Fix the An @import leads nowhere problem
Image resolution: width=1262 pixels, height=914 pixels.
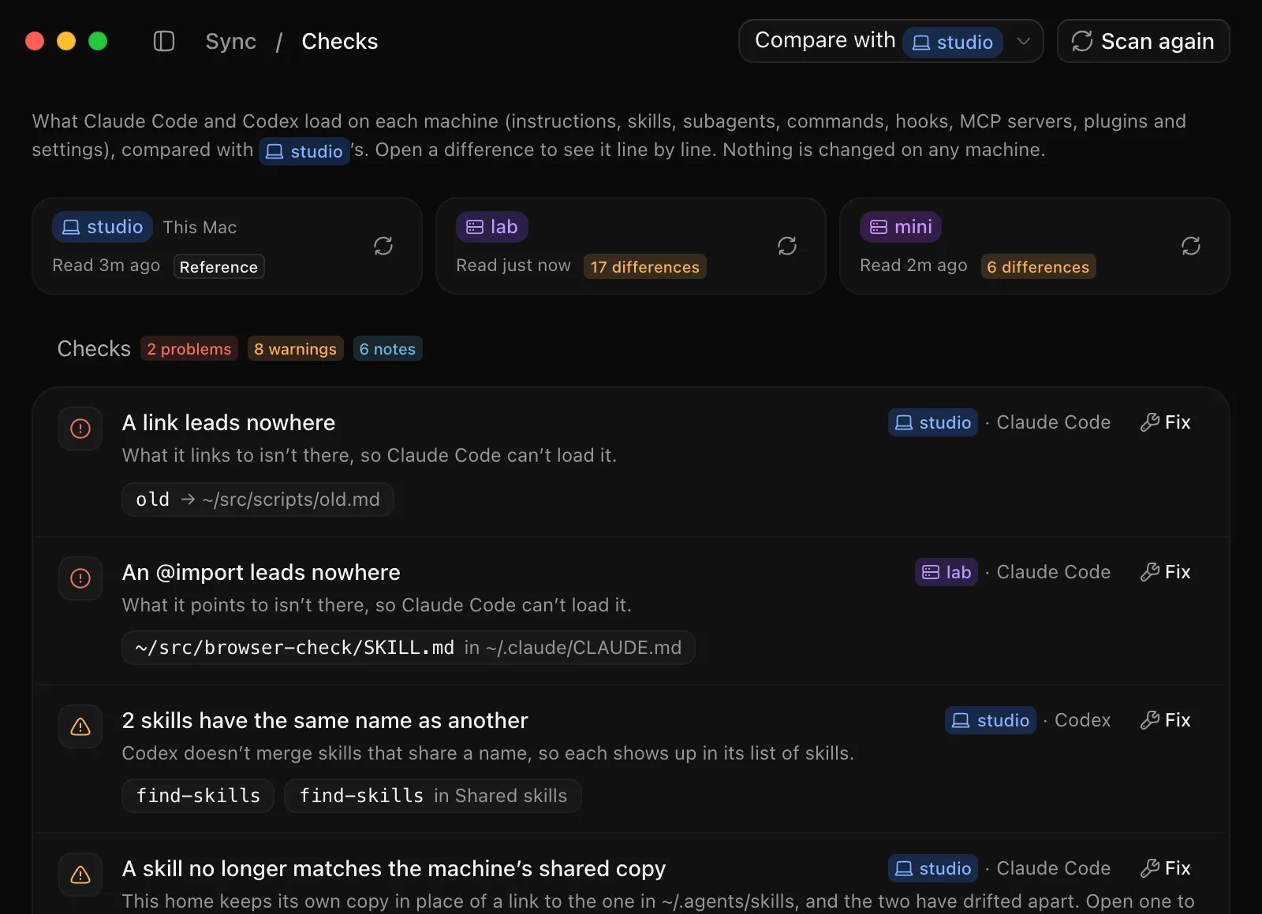click(x=1166, y=572)
